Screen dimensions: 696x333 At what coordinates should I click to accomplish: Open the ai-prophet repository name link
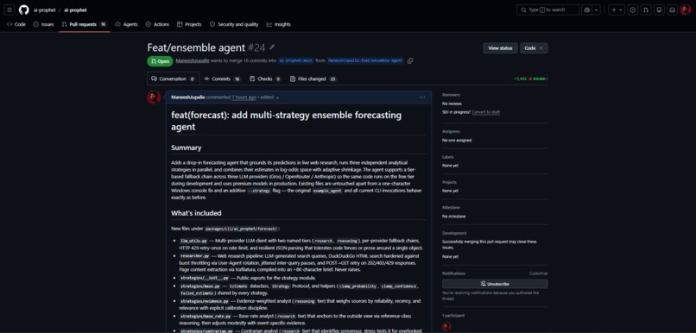[75, 9]
